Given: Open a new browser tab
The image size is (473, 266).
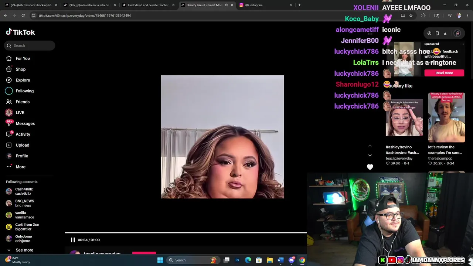Looking at the screenshot, I should click(x=299, y=5).
